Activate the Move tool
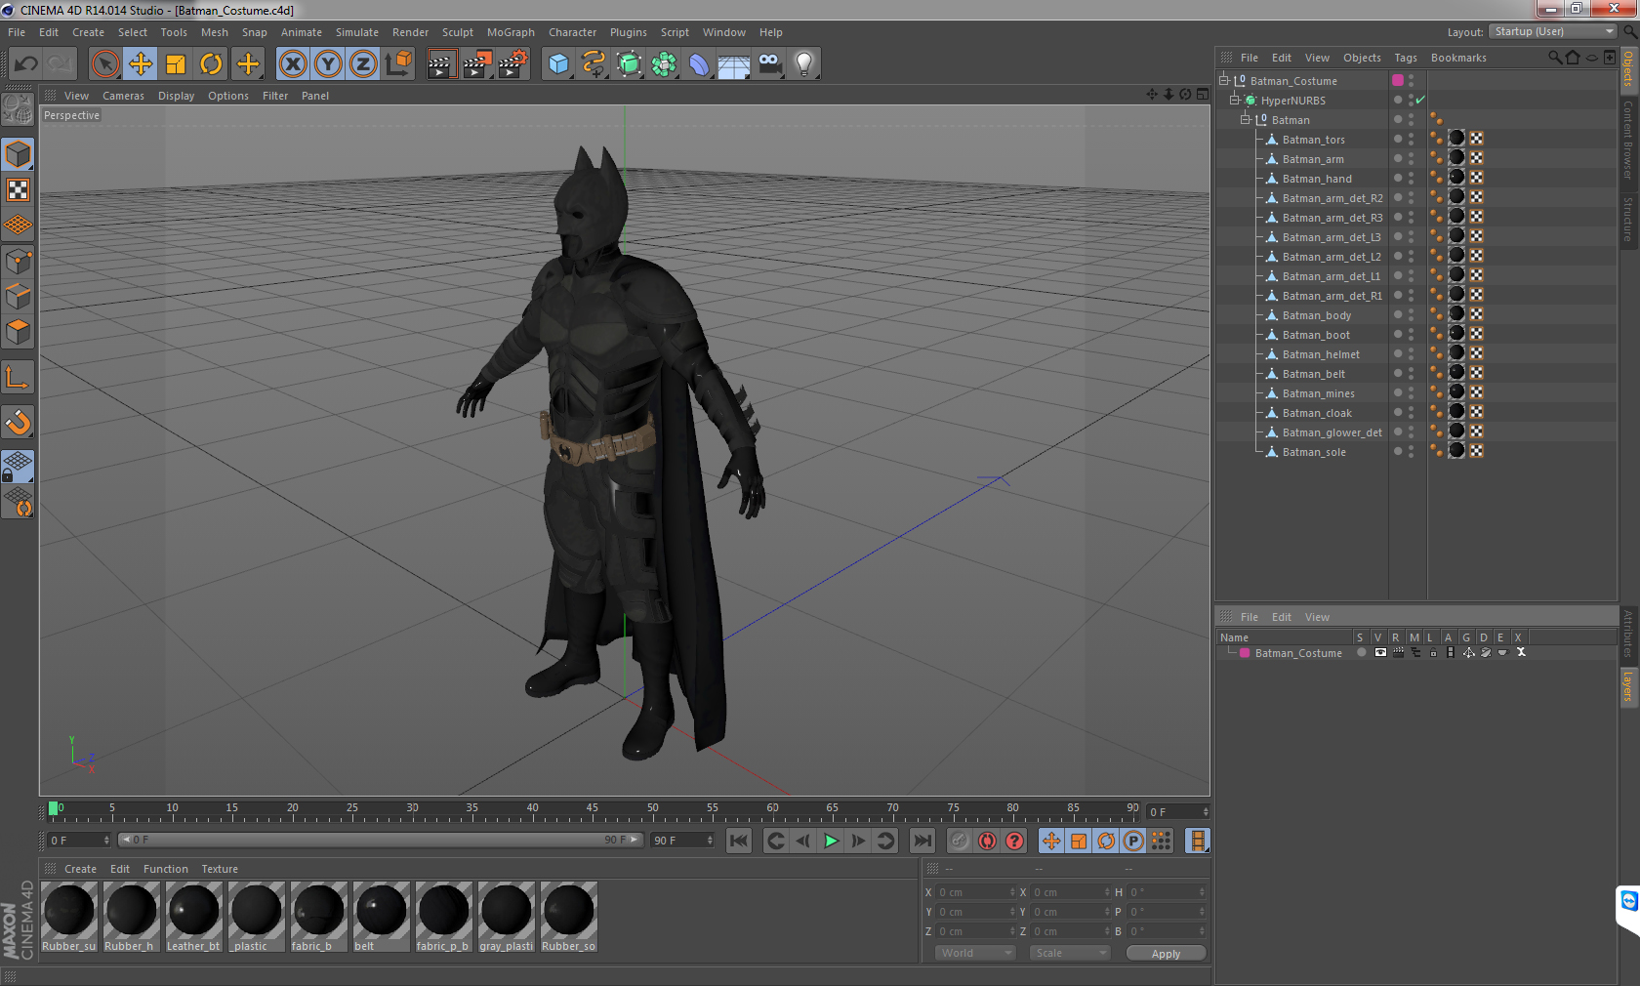Viewport: 1640px width, 986px height. point(141,64)
